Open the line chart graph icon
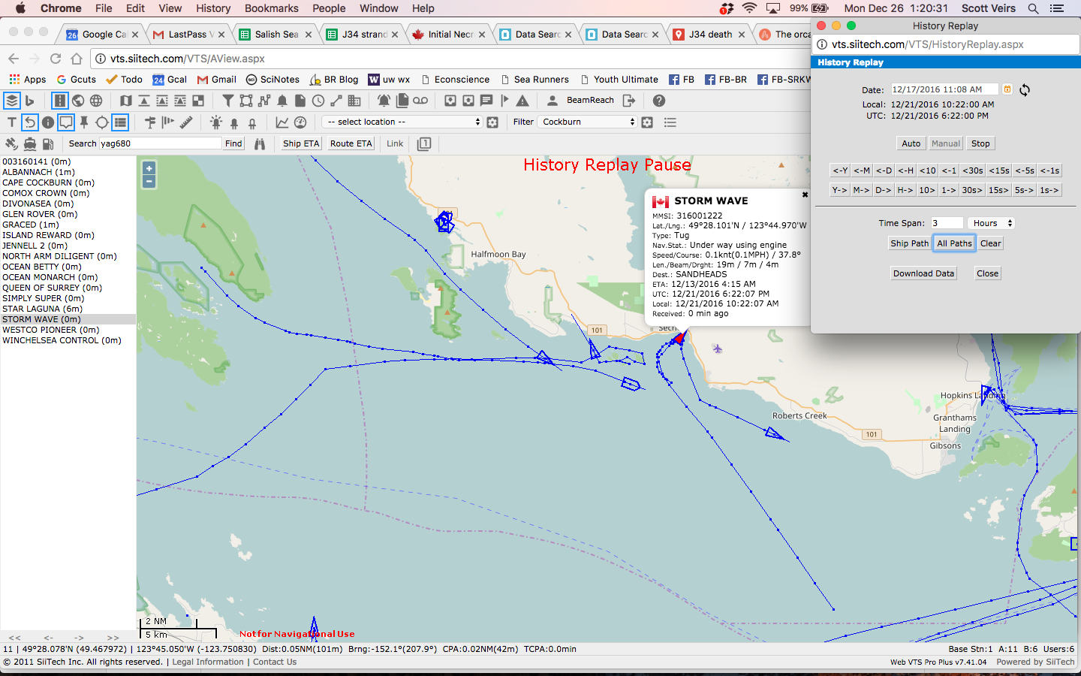Screen dimensions: 1081x676 [282, 122]
